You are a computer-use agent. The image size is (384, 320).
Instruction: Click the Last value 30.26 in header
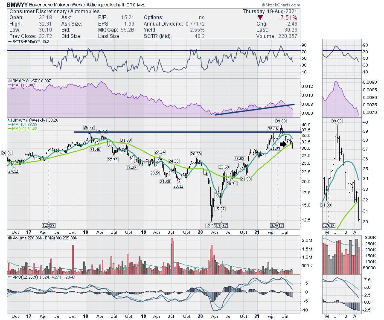click(291, 30)
